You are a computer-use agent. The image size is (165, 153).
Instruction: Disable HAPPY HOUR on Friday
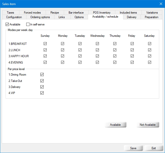tap(132, 56)
